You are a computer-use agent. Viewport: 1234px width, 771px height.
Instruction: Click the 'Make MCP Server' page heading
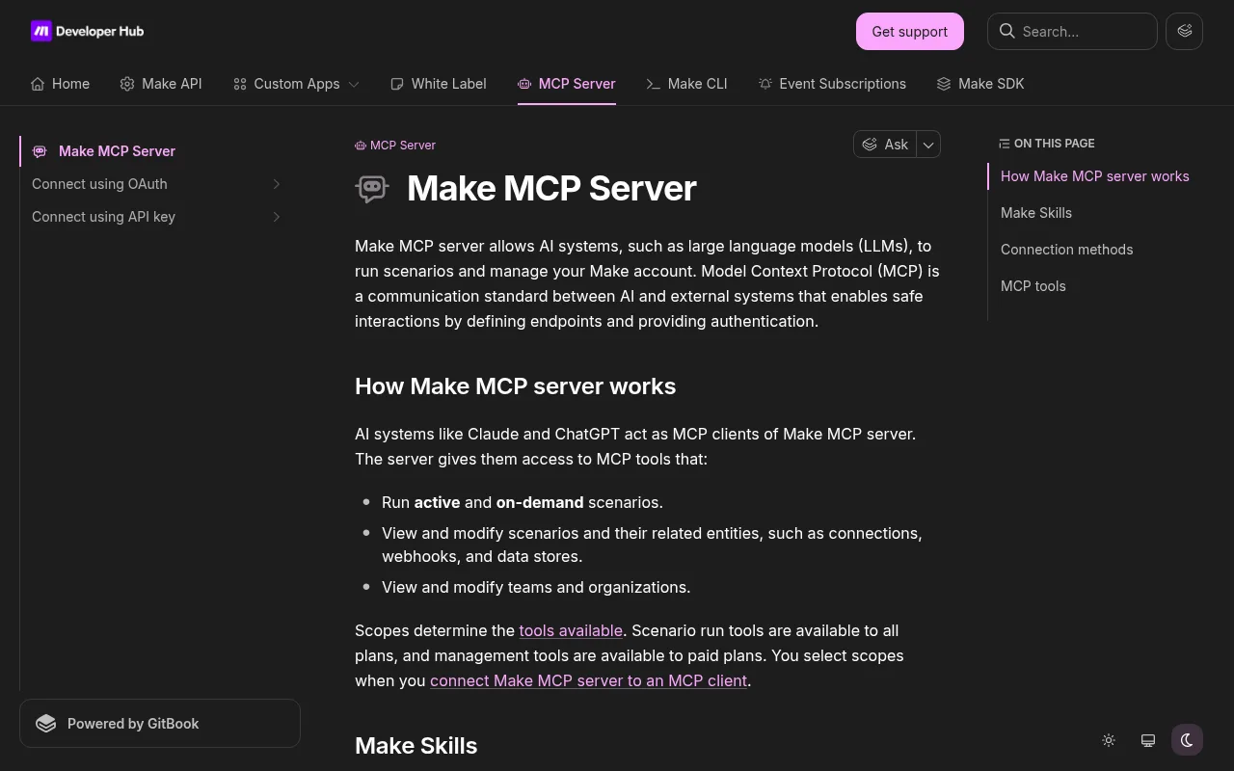pyautogui.click(x=551, y=189)
